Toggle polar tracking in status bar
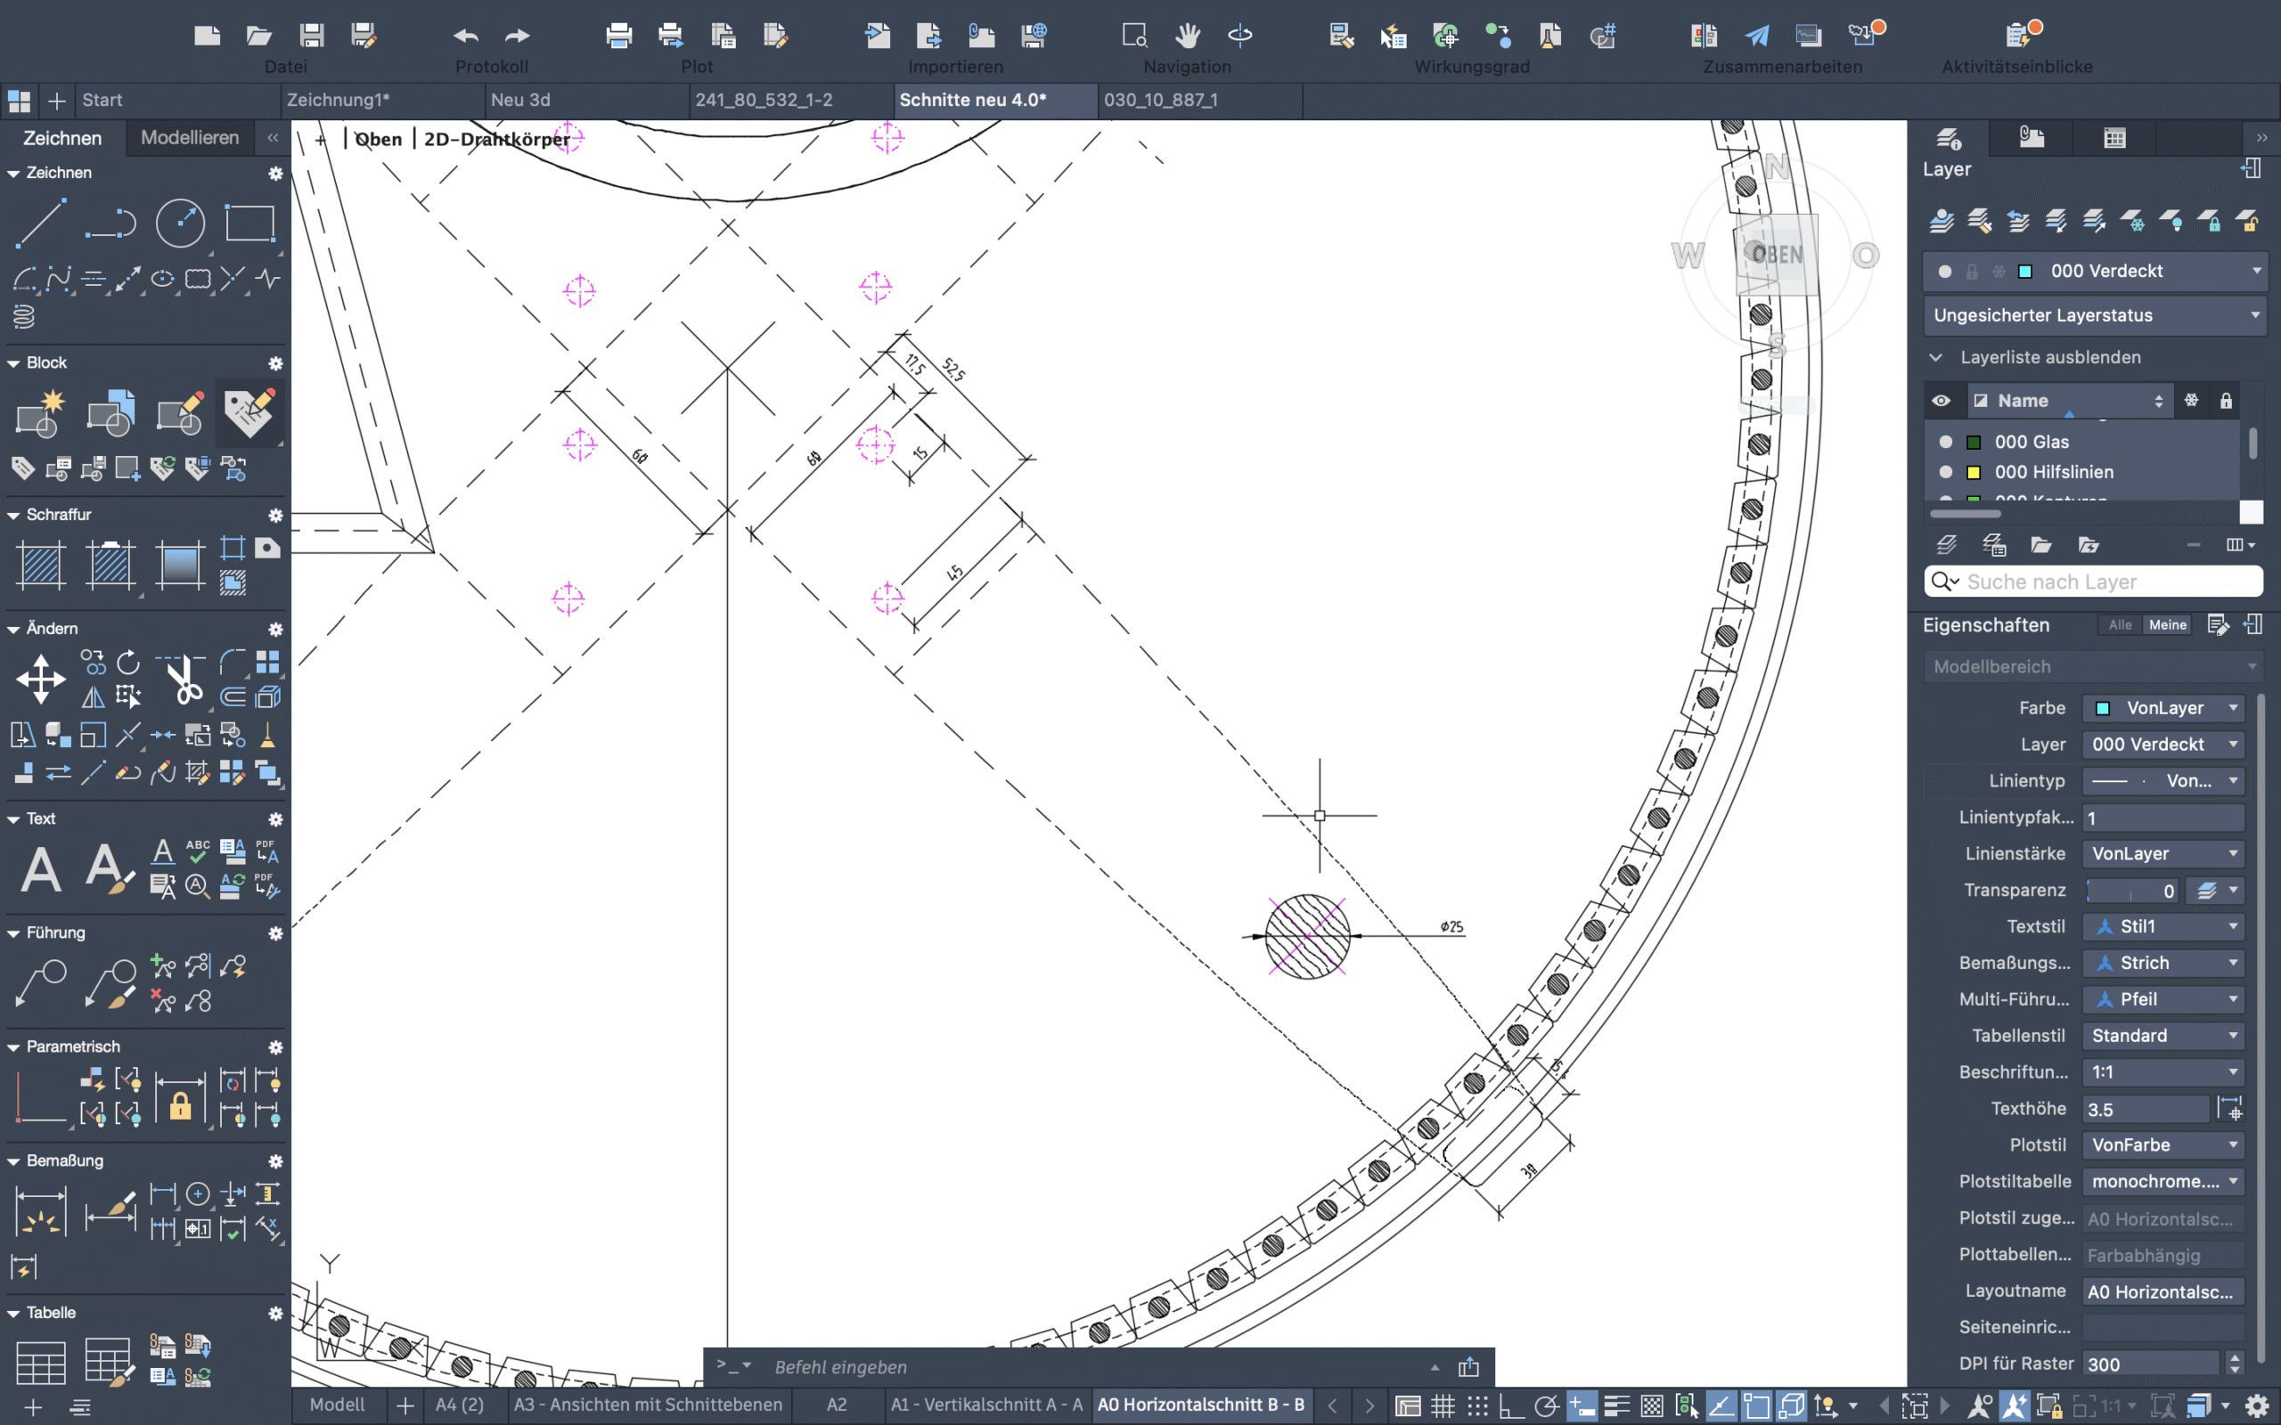Screen dimensions: 2281x1425 (1546, 1406)
